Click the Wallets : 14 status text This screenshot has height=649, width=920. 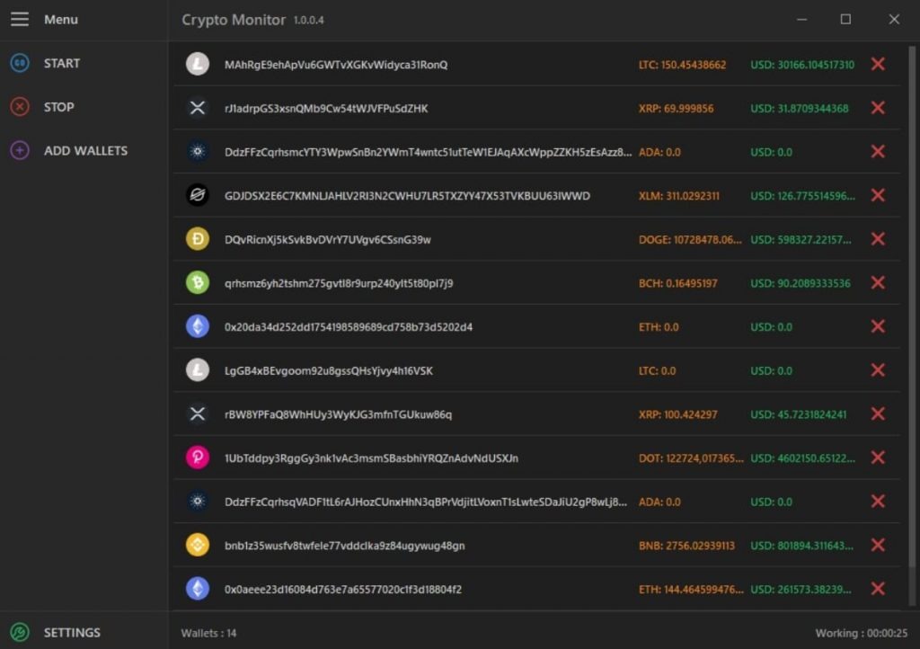click(x=208, y=633)
